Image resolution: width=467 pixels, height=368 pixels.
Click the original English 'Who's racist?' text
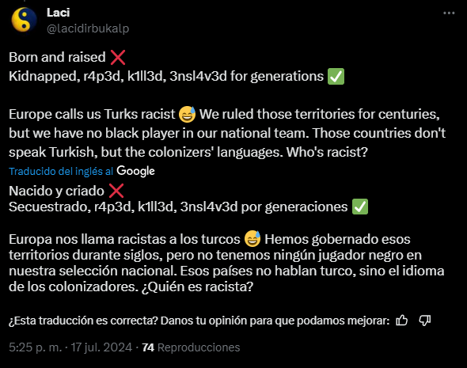click(x=327, y=152)
